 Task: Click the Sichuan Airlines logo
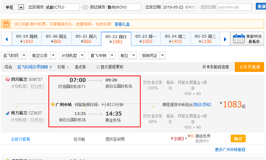8,80
